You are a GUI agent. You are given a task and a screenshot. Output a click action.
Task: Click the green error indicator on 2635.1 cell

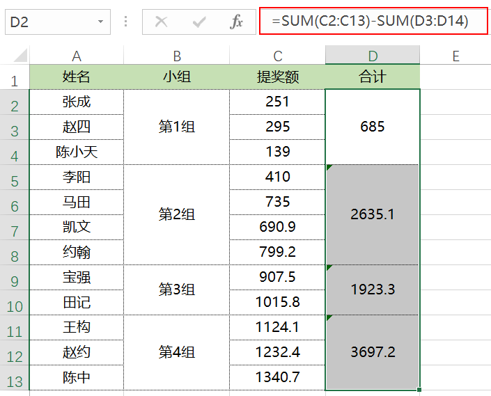tap(329, 168)
